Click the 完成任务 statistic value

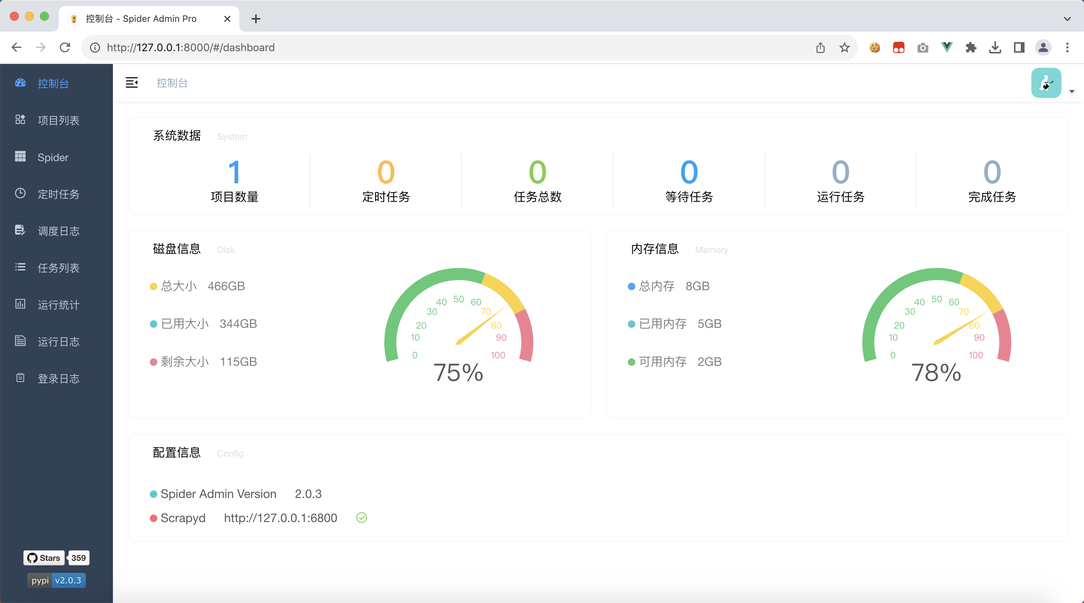pos(992,172)
